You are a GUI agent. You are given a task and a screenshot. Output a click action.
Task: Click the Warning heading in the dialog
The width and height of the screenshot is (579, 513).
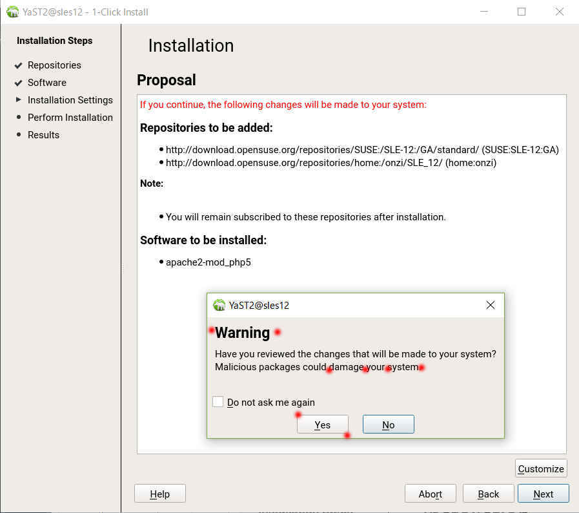click(x=242, y=332)
